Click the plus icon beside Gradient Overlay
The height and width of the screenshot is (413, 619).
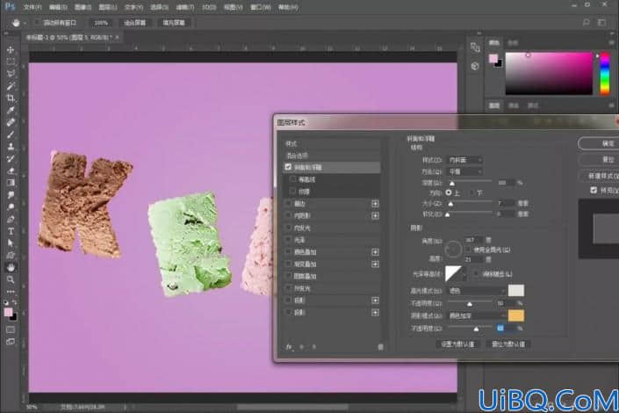(375, 264)
